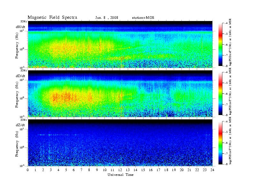
Task: Click the hour "19" time axis tick
Action: point(174,170)
